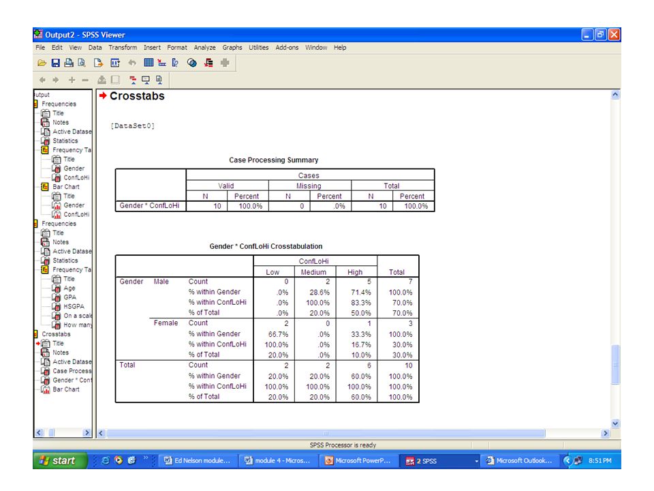Click the Show item book icon
This screenshot has width=654, height=491.
click(102, 80)
